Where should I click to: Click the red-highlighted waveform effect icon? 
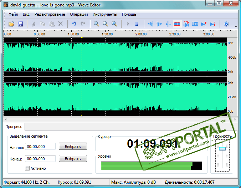(x=177, y=24)
